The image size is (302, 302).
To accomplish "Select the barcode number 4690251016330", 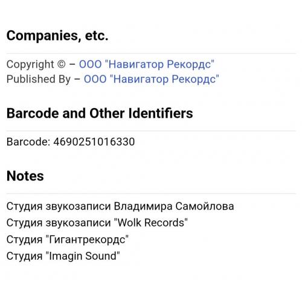I will [x=94, y=142].
